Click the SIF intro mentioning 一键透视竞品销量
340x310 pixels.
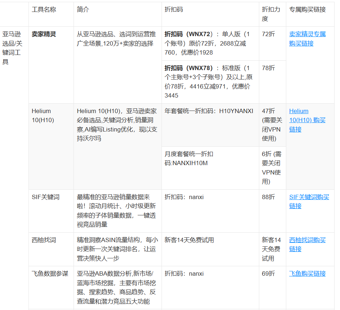(118, 211)
